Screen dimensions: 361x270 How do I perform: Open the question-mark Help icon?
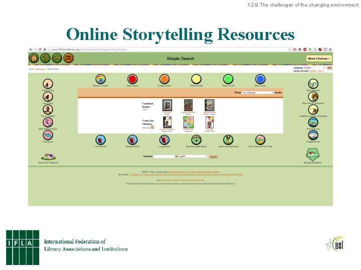(x=45, y=58)
